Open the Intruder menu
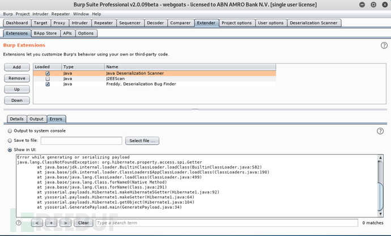This screenshot has width=391, height=236. click(40, 14)
